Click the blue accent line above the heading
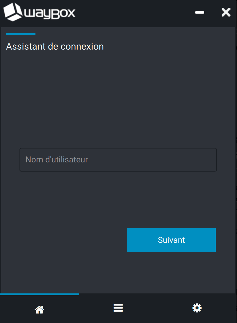Image resolution: width=237 pixels, height=323 pixels. 21,34
